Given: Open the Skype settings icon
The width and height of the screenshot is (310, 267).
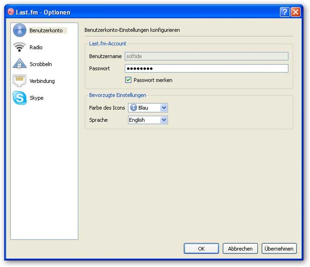Looking at the screenshot, I should [19, 98].
